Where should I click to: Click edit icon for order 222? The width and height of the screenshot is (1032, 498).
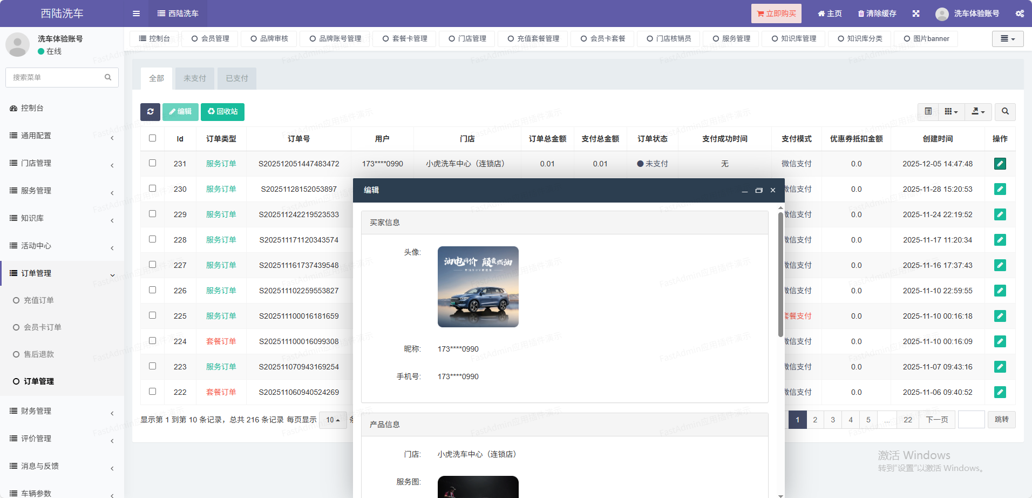pyautogui.click(x=1000, y=392)
